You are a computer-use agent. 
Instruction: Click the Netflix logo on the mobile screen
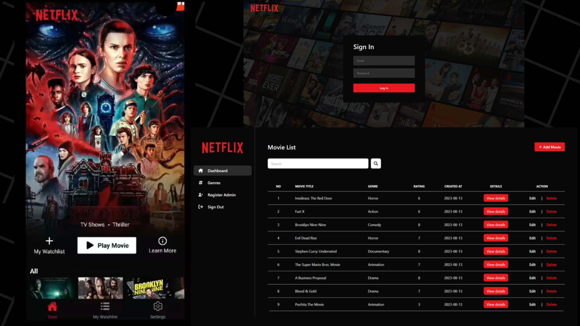[x=57, y=15]
